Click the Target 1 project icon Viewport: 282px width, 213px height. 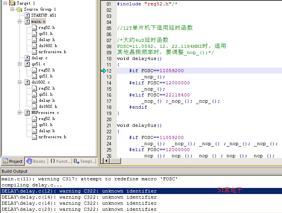[12, 3]
